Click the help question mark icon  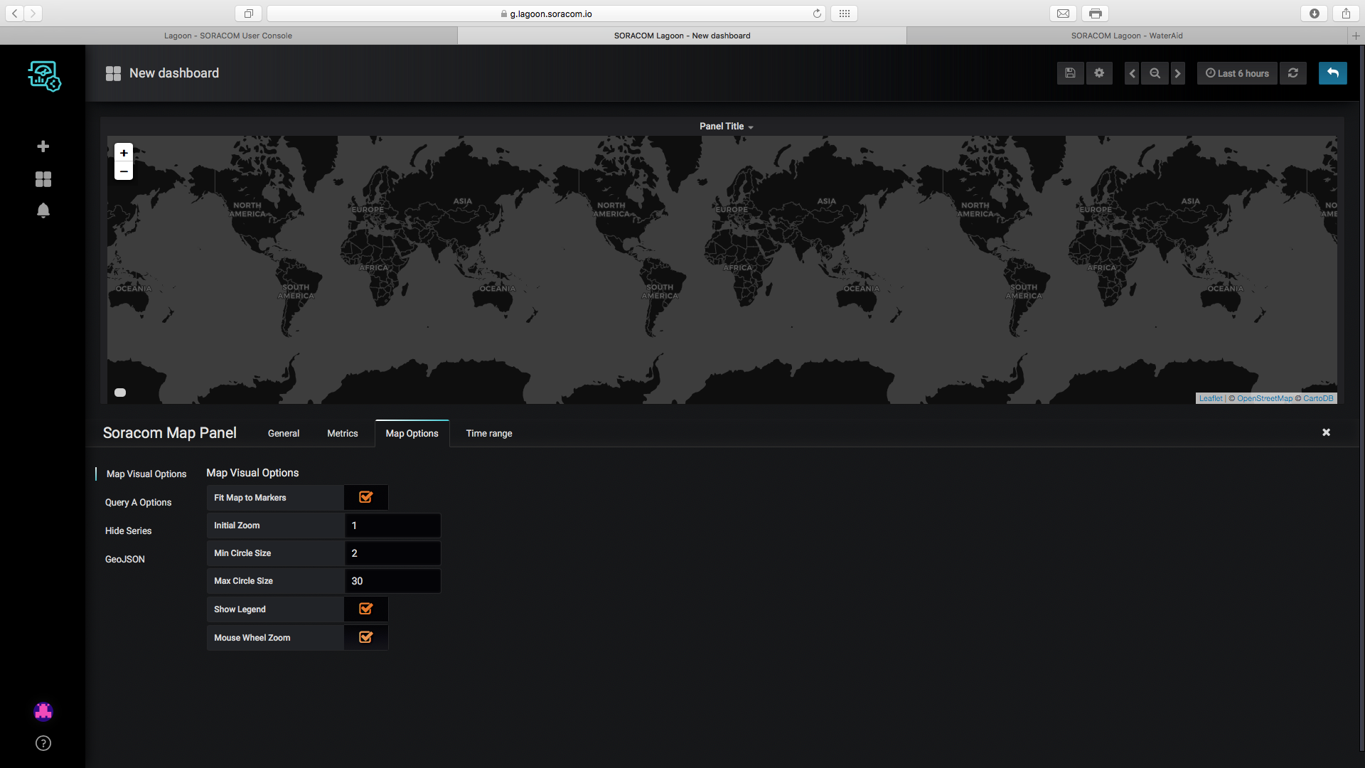coord(43,743)
